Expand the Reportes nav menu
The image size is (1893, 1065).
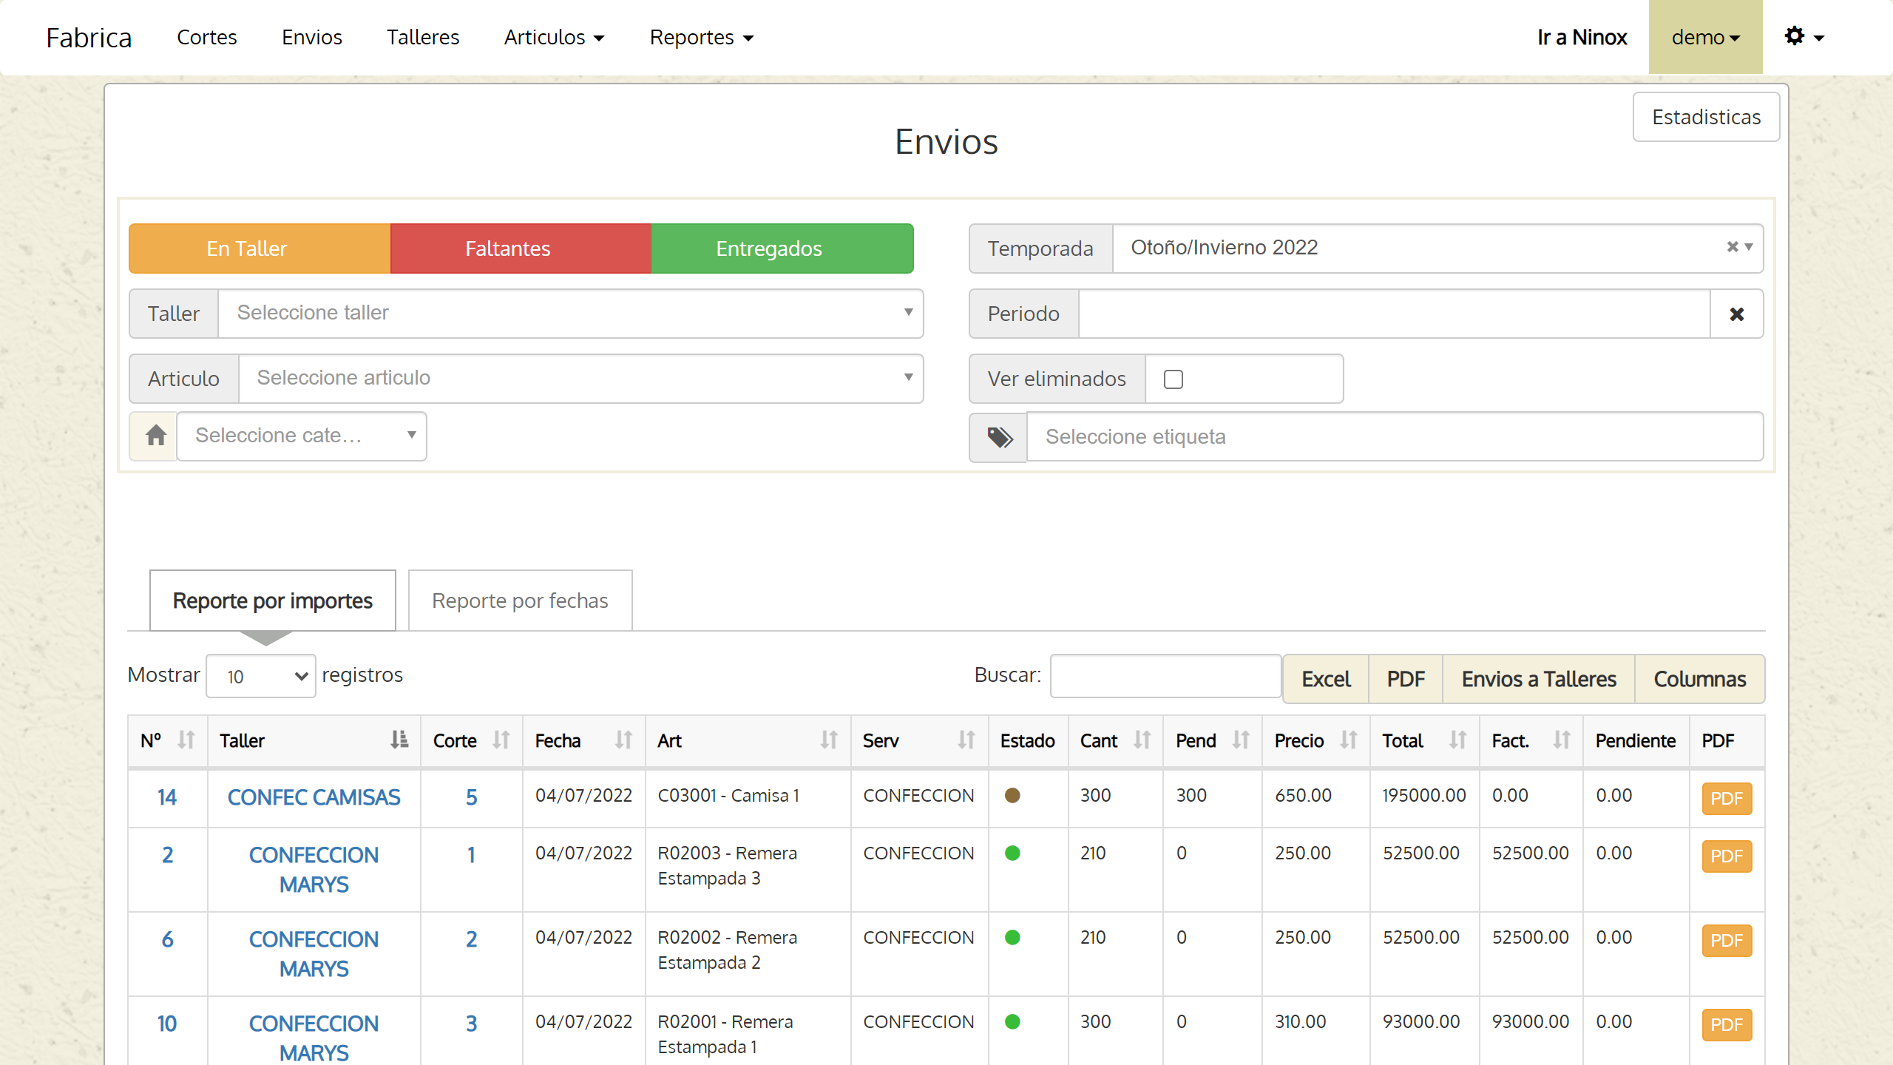coord(702,37)
